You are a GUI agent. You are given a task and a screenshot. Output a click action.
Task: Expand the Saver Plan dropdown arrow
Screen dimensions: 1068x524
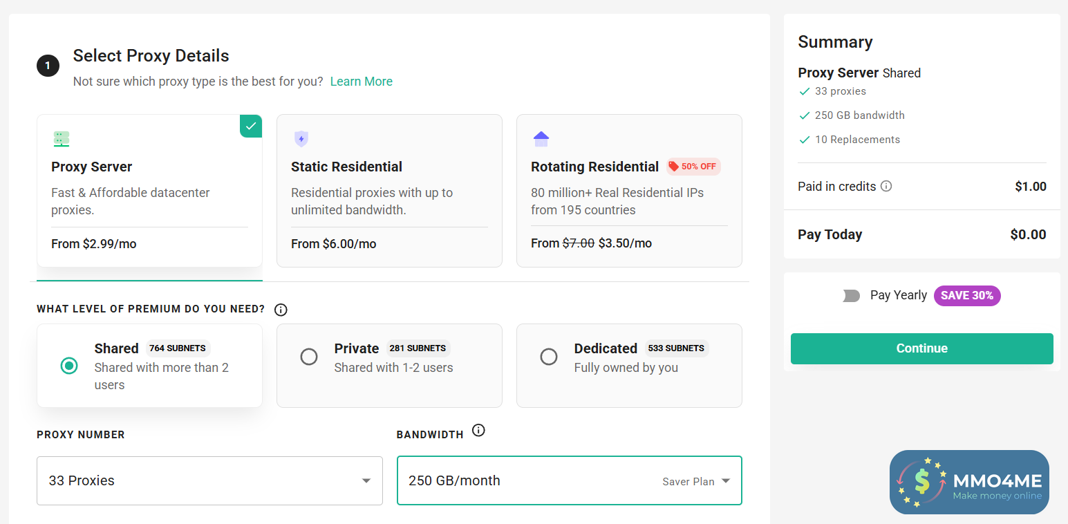[726, 481]
